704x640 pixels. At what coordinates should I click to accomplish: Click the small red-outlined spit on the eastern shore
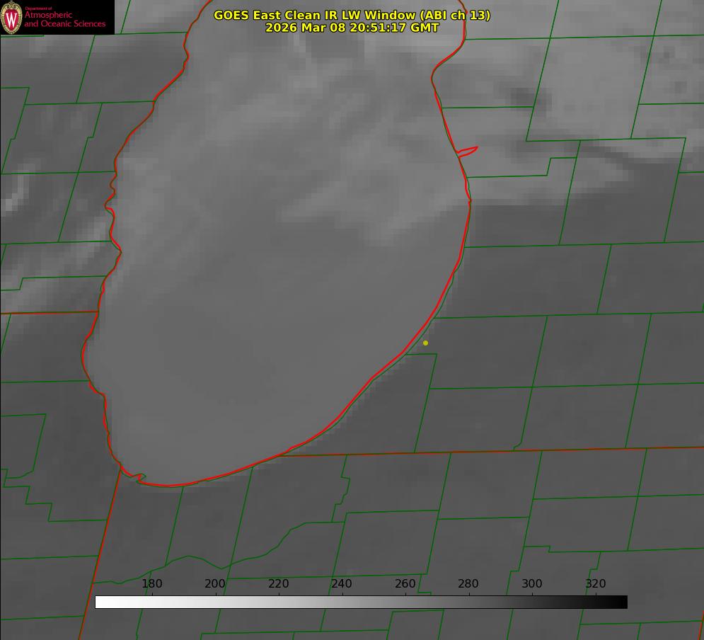(x=468, y=151)
